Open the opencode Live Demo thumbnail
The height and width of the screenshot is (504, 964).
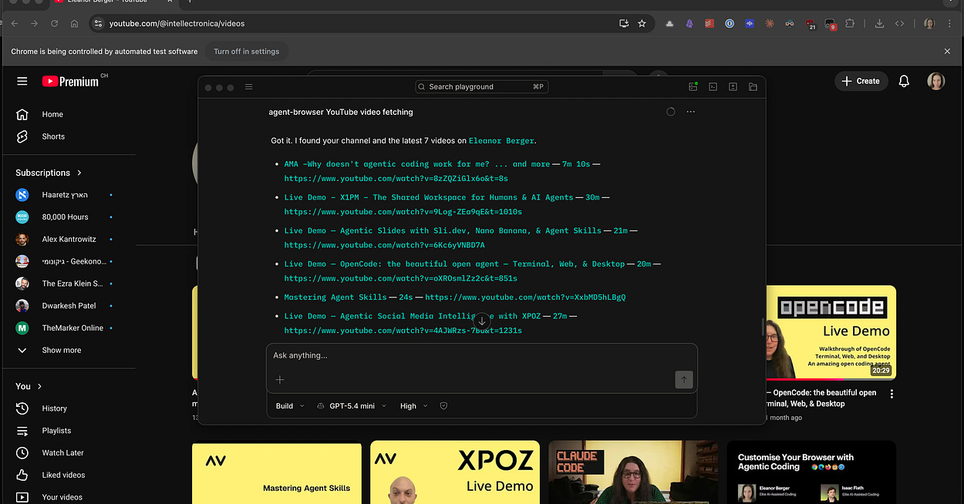tap(831, 332)
